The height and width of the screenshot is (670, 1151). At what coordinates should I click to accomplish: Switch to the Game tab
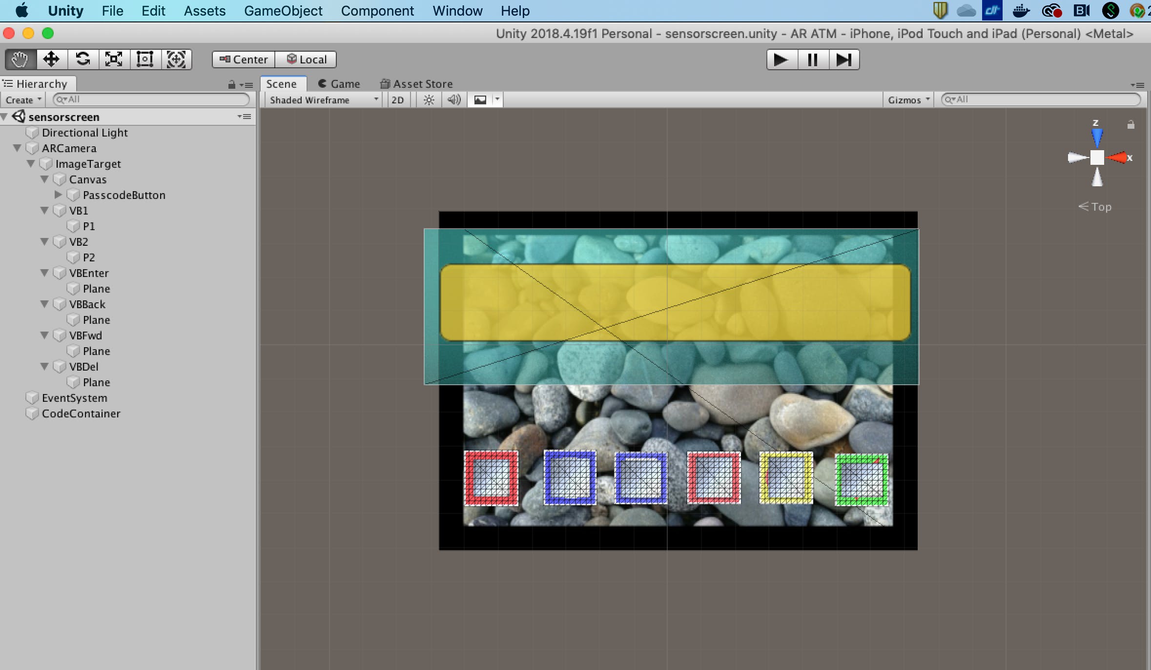click(x=339, y=84)
